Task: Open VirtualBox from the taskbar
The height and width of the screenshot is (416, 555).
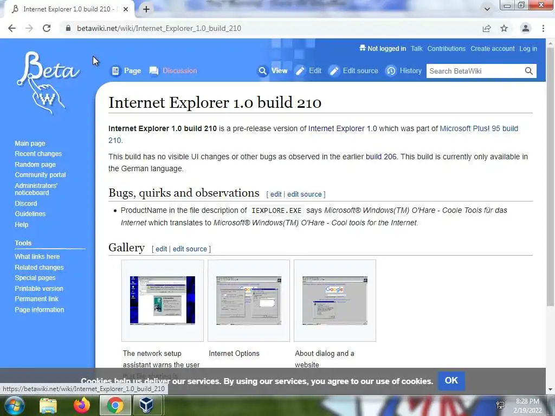Action: click(146, 405)
